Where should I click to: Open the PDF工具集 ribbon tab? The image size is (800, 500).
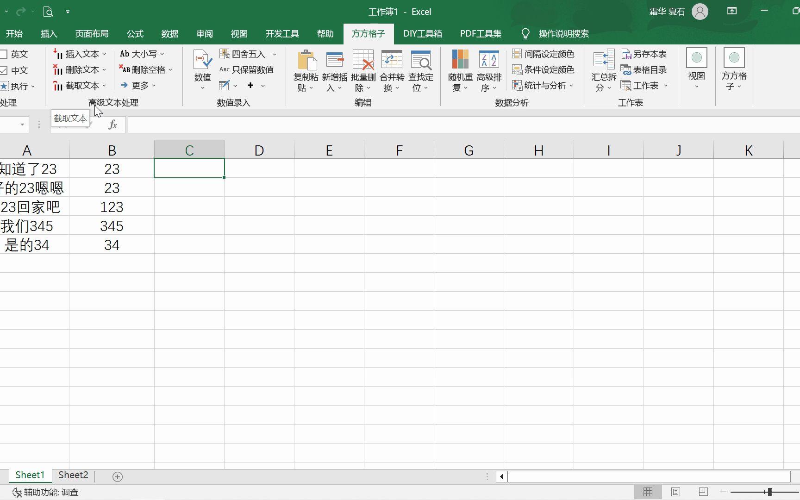(481, 34)
